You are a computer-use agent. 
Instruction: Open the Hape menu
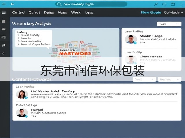coord(62,13)
